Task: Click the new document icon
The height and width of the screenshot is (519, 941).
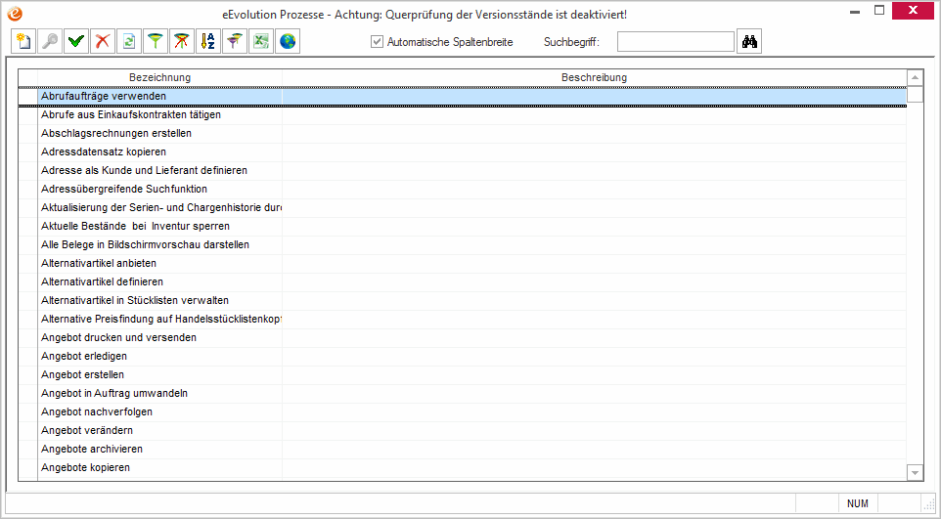Action: [x=23, y=41]
